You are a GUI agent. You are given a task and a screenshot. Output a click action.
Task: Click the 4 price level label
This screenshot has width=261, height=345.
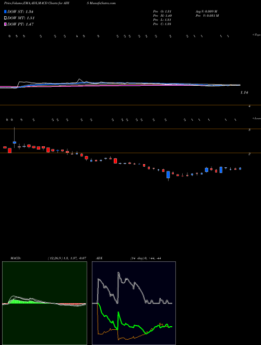tap(250, 106)
